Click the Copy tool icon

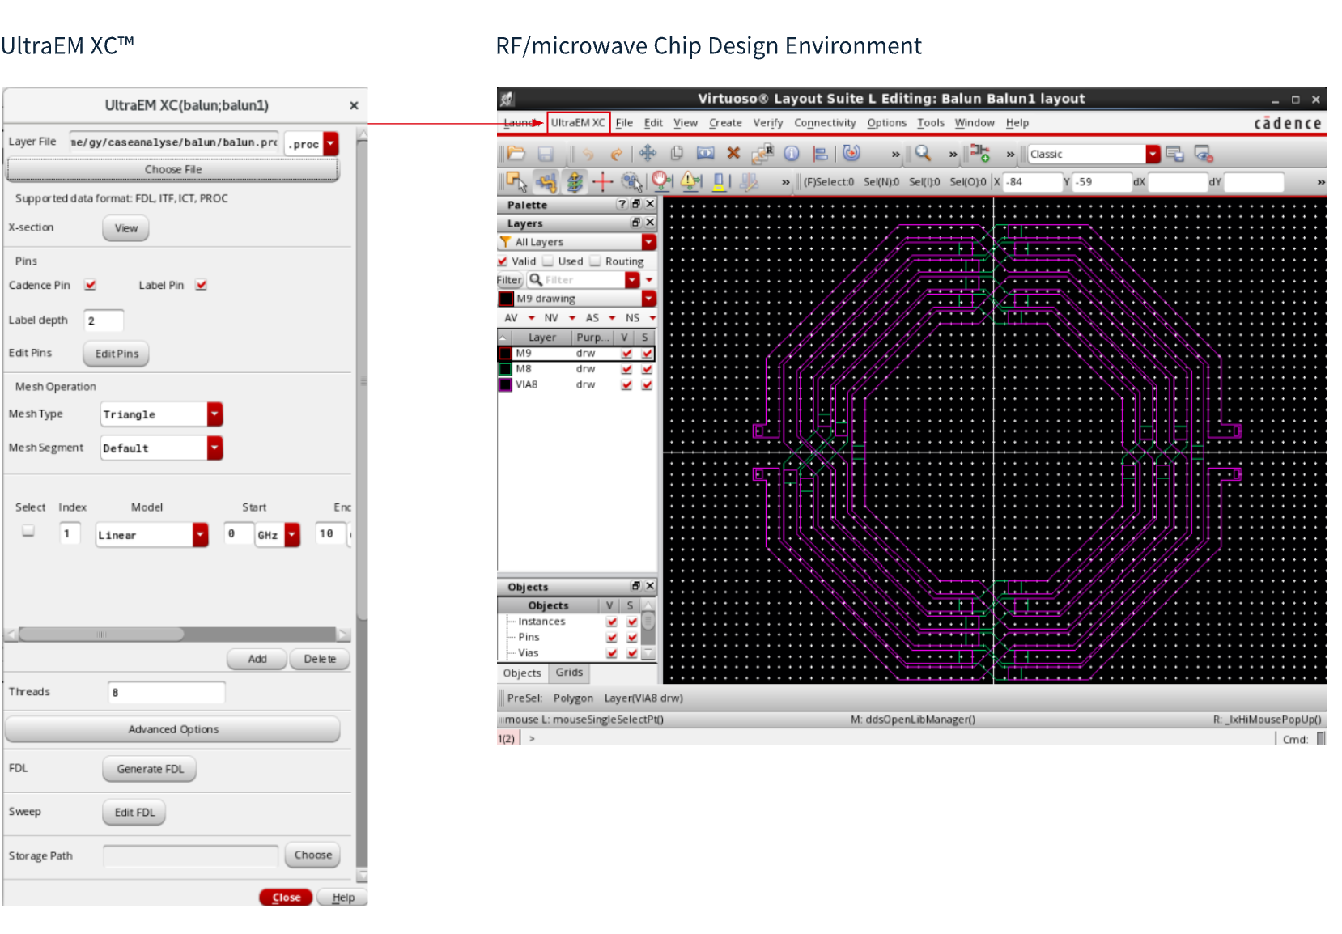677,154
